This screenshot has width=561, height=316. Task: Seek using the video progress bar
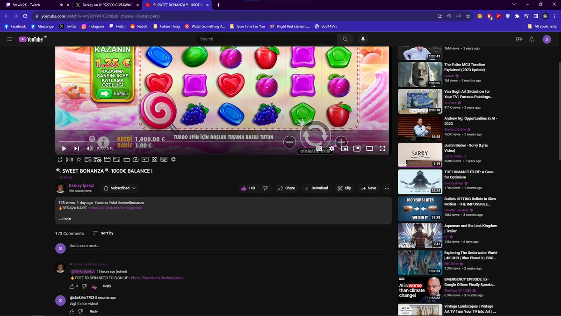point(223,141)
